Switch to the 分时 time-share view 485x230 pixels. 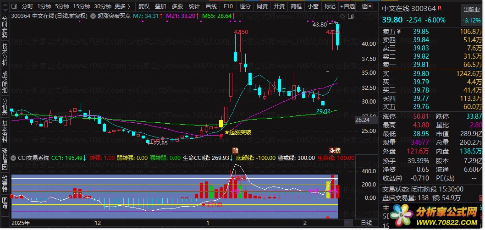28,6
